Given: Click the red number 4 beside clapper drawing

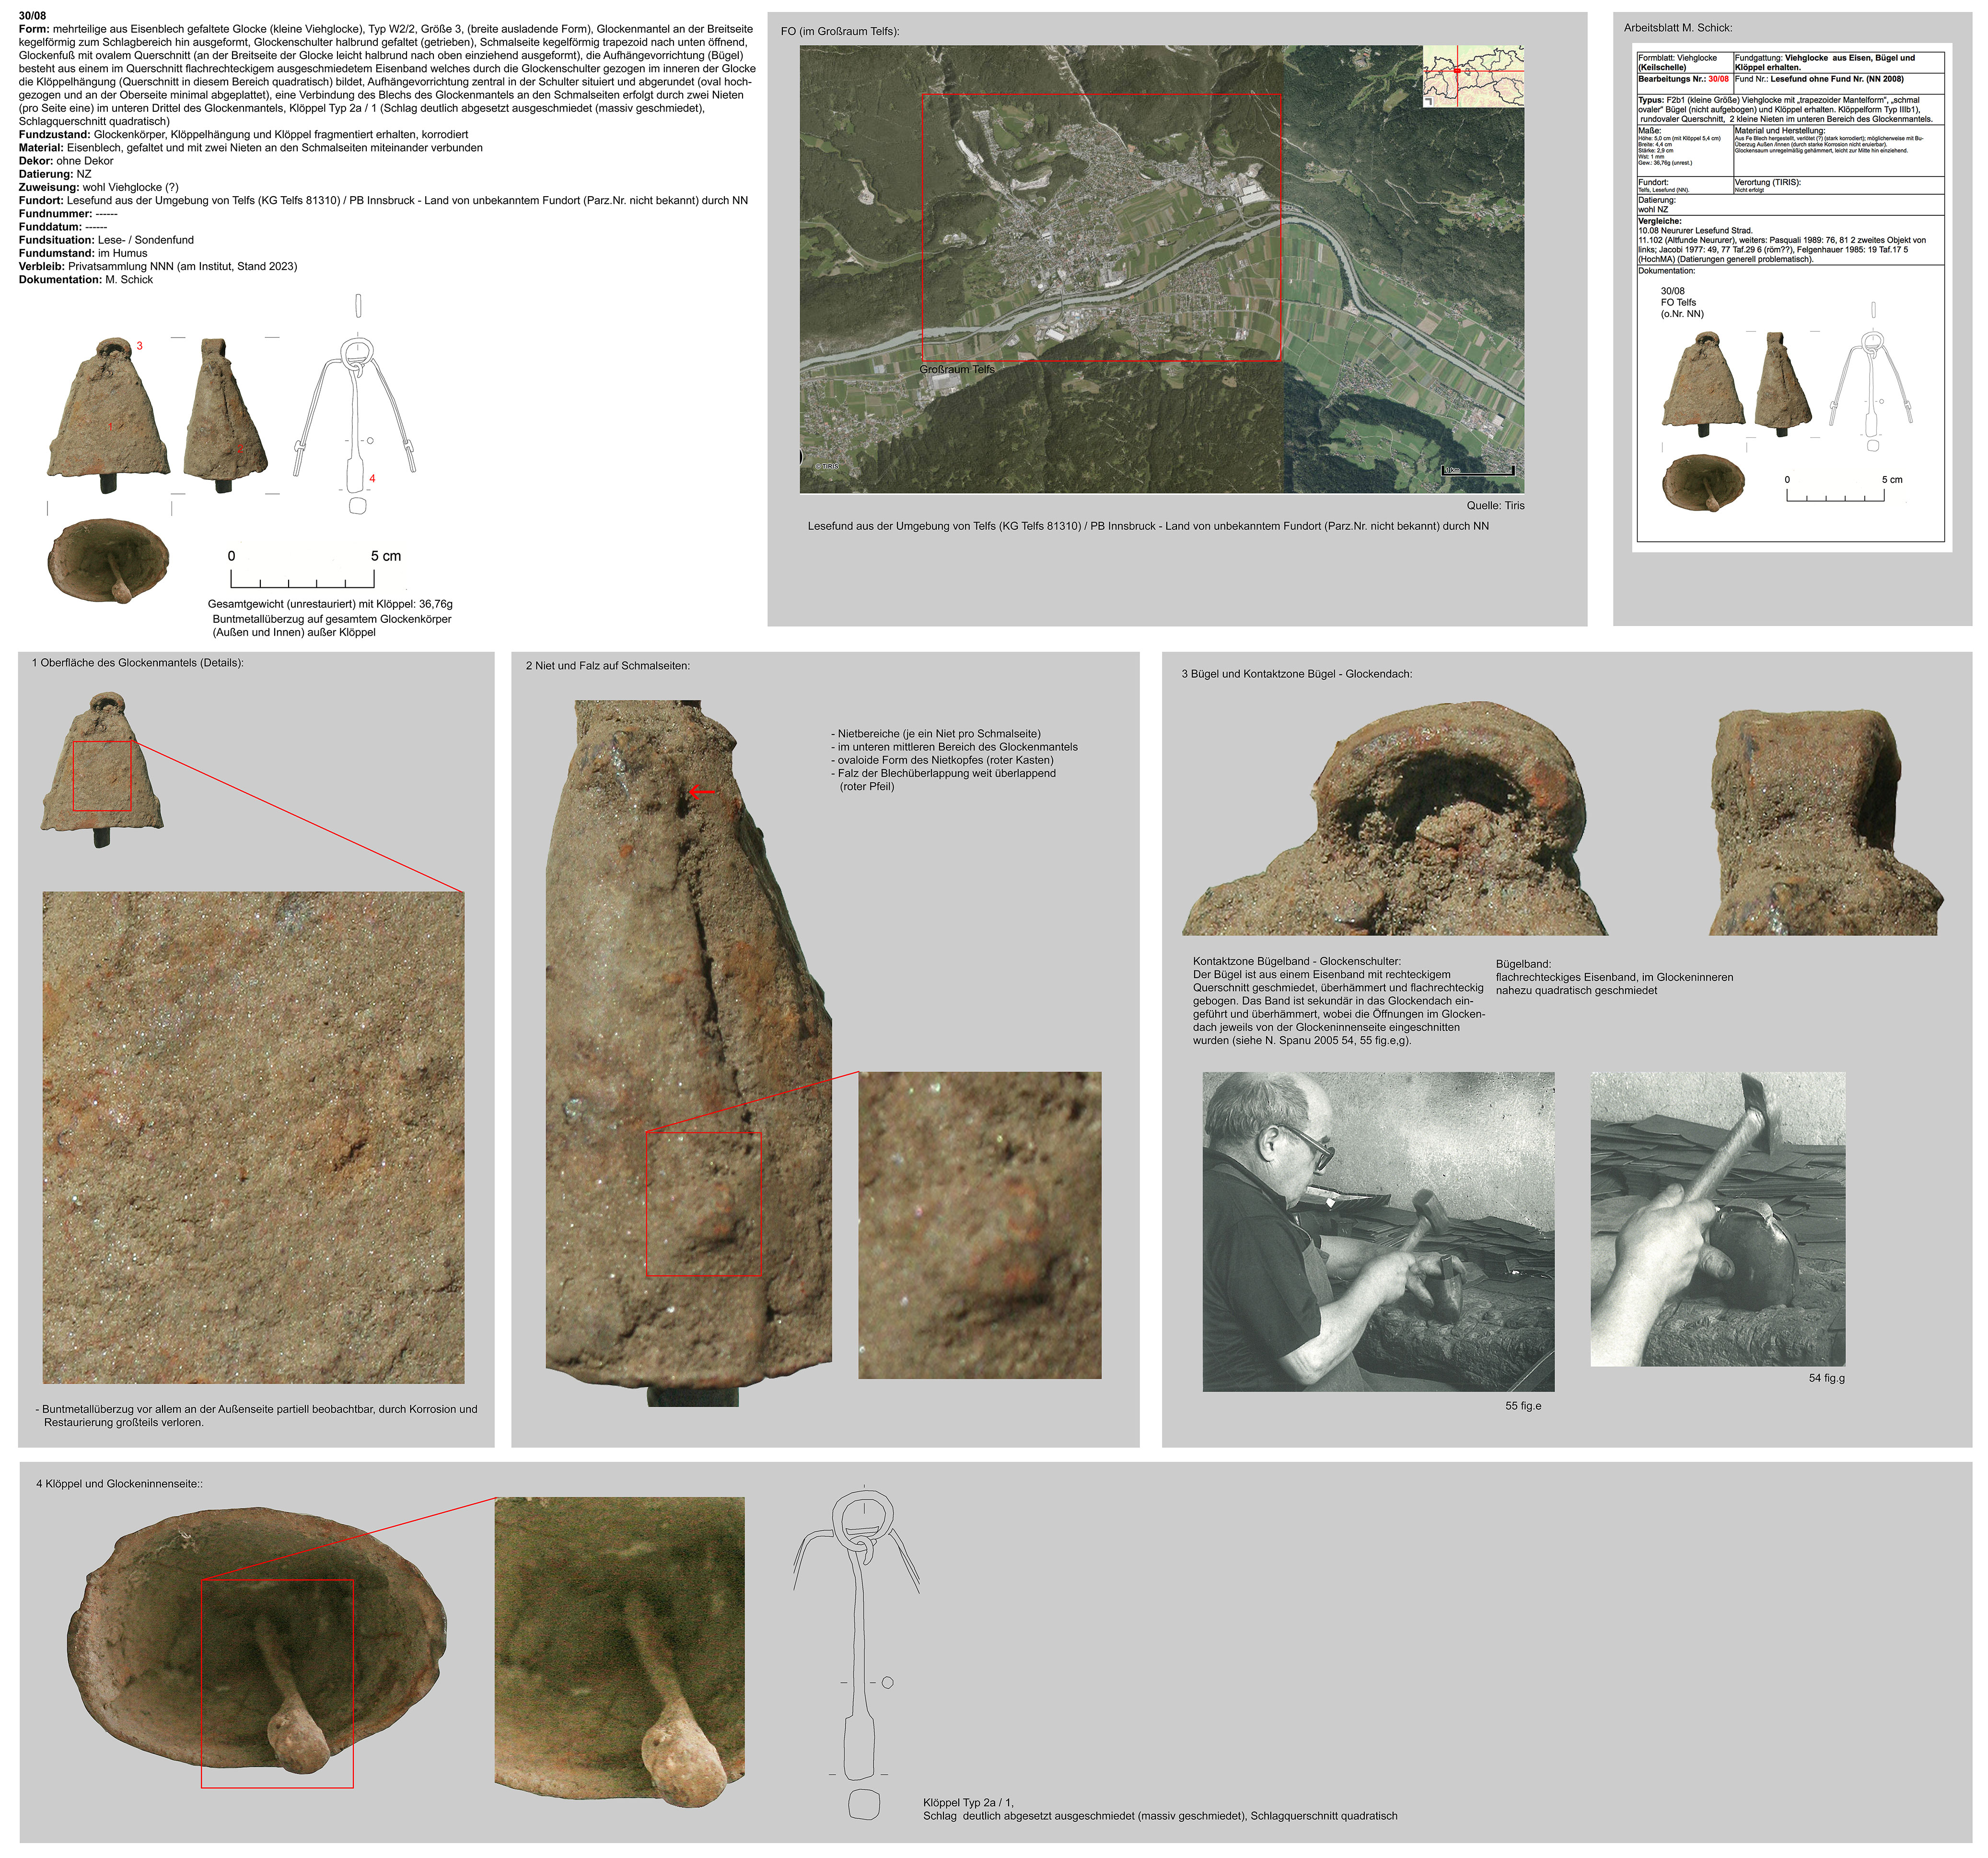Looking at the screenshot, I should [372, 479].
